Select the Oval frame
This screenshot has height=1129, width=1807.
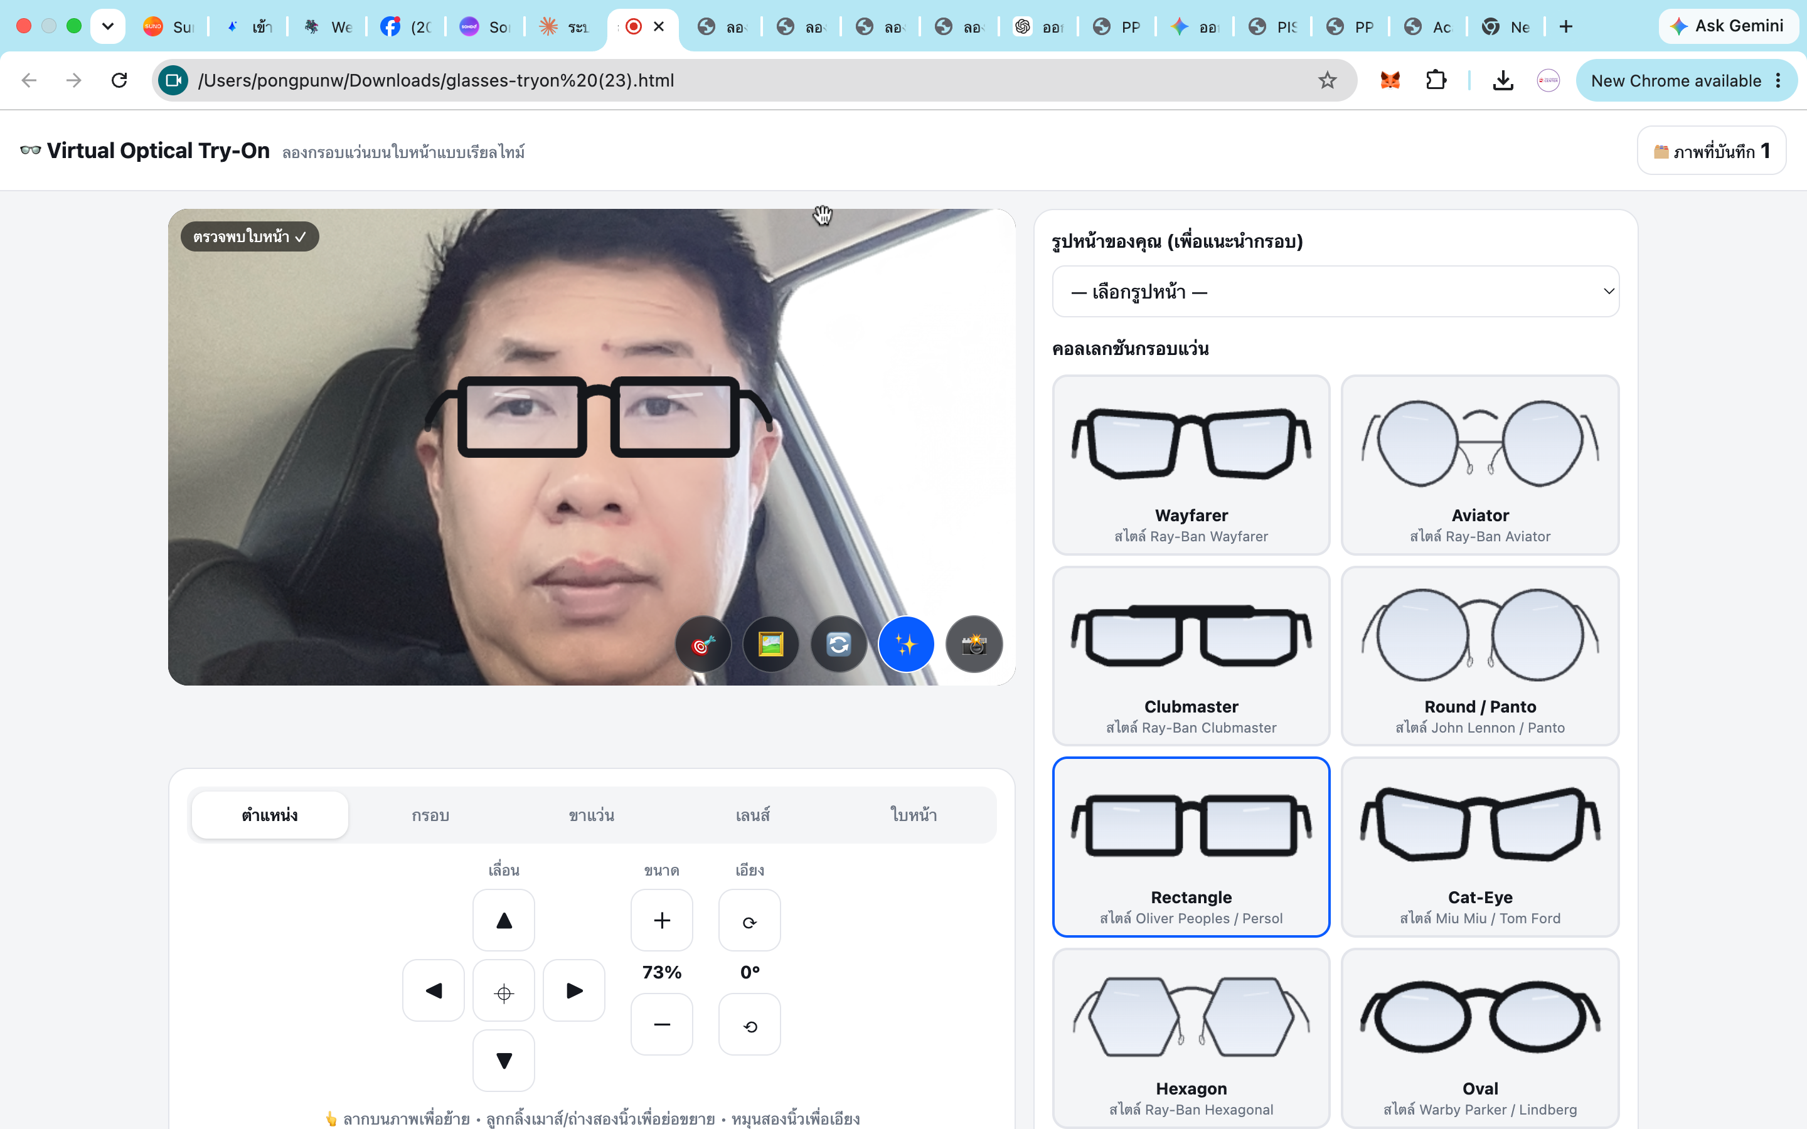click(x=1480, y=1038)
